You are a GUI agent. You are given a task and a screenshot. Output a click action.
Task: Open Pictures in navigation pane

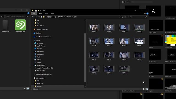38,60
